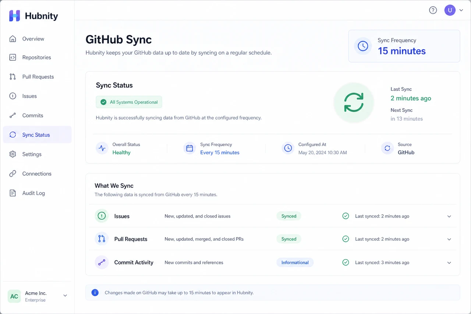The image size is (471, 314).
Task: Expand the Pull Requests sync row chevron
Action: point(449,239)
